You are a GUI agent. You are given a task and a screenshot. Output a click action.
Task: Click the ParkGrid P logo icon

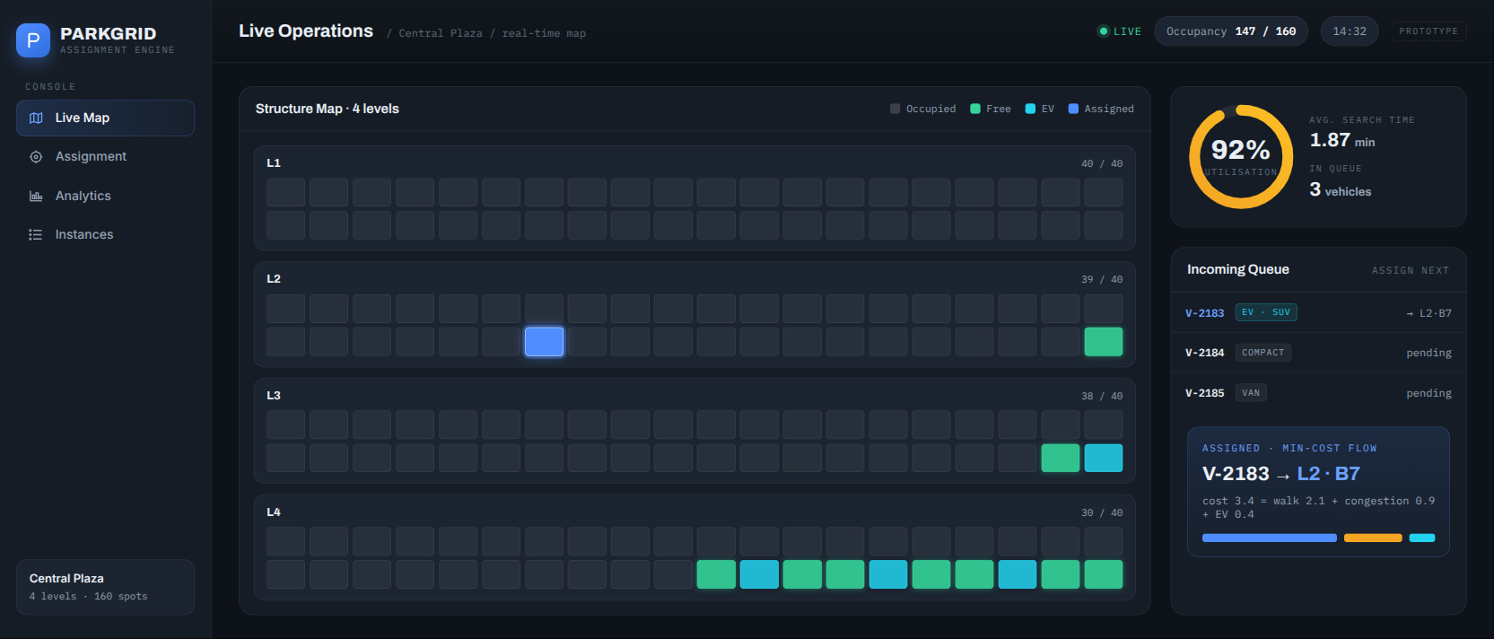[x=33, y=40]
